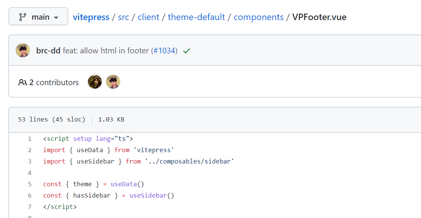This screenshot has width=421, height=218.
Task: Click line number 5 in code
Action: click(x=30, y=184)
